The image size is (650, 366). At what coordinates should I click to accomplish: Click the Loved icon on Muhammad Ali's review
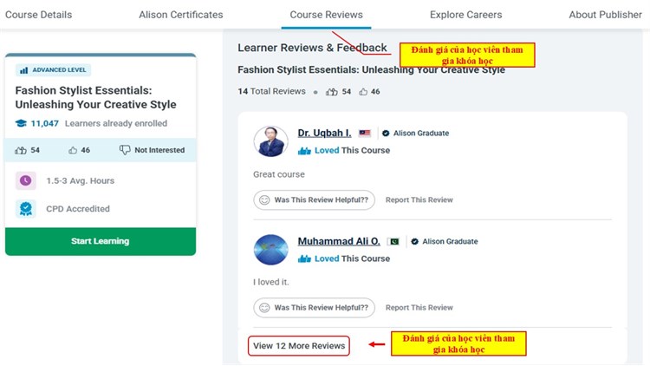click(304, 258)
